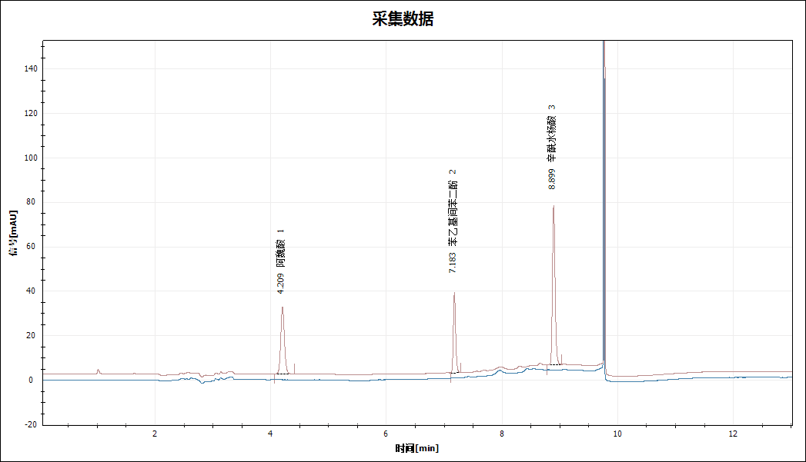This screenshot has width=806, height=462.
Task: Click the apex of the peak at 8.899 min
Action: tap(553, 206)
